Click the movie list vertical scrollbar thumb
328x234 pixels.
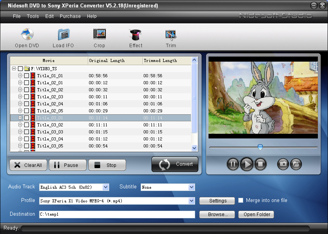pos(194,98)
